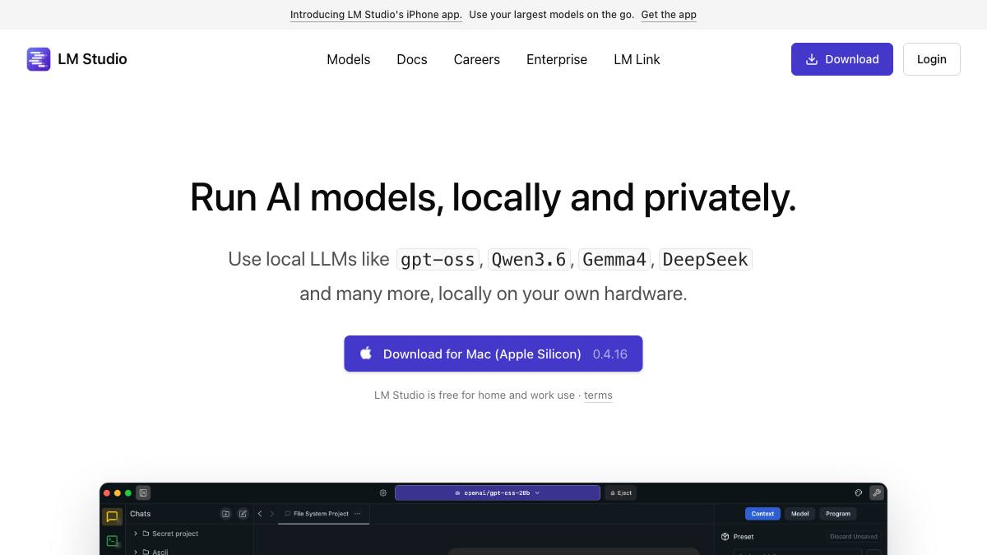Open the Models menu item
Screen dimensions: 987x555
(x=349, y=59)
